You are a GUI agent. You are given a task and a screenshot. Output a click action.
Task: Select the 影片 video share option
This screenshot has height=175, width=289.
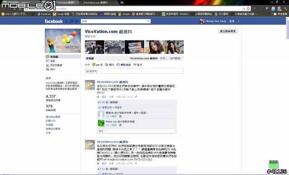coord(138,65)
